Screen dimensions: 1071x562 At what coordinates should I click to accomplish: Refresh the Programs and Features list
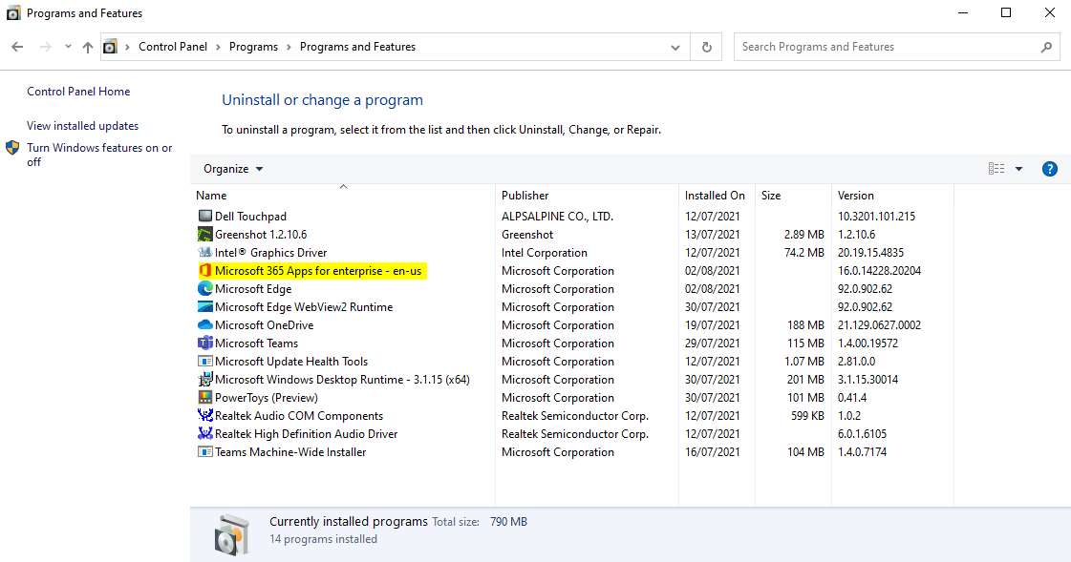coord(706,47)
